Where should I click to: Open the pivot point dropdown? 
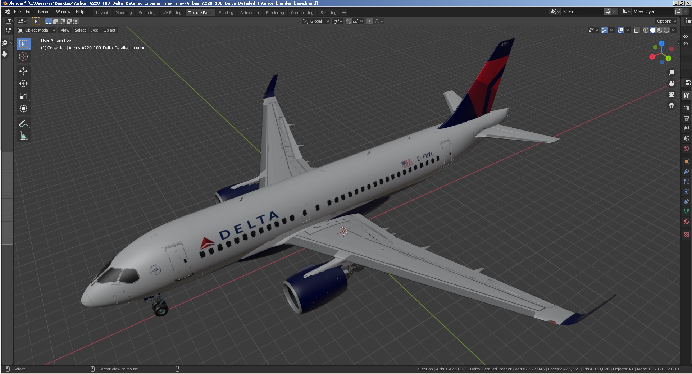(338, 21)
